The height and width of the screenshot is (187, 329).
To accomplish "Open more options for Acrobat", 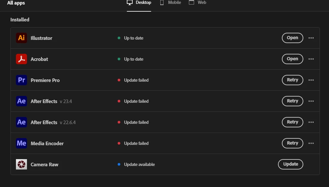I will click(311, 59).
